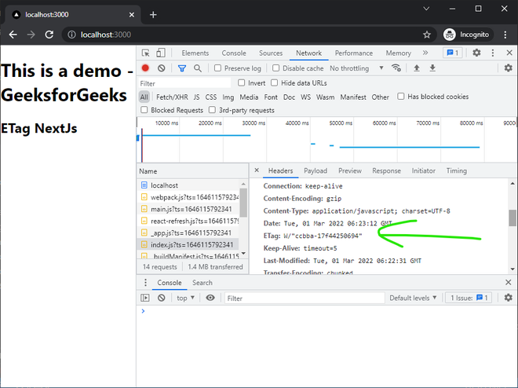Select index.js request in the list
The image size is (518, 388).
[191, 245]
